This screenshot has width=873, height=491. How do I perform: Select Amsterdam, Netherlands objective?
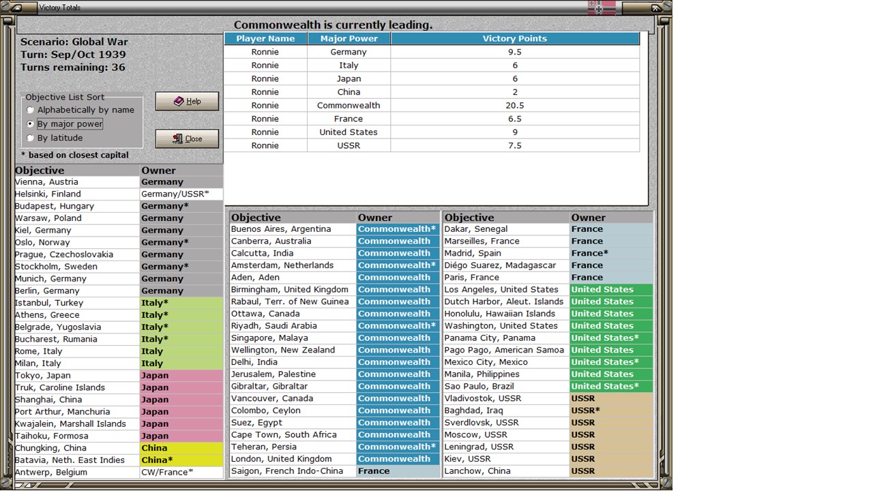pos(293,265)
